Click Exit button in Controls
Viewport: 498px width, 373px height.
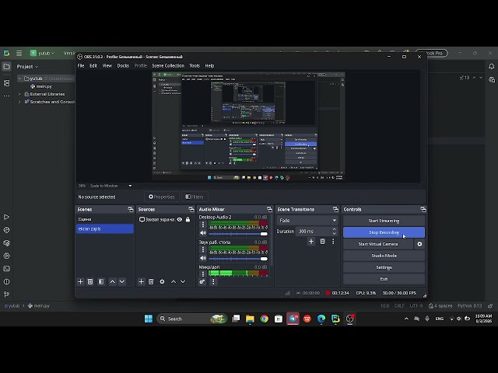pyautogui.click(x=384, y=279)
